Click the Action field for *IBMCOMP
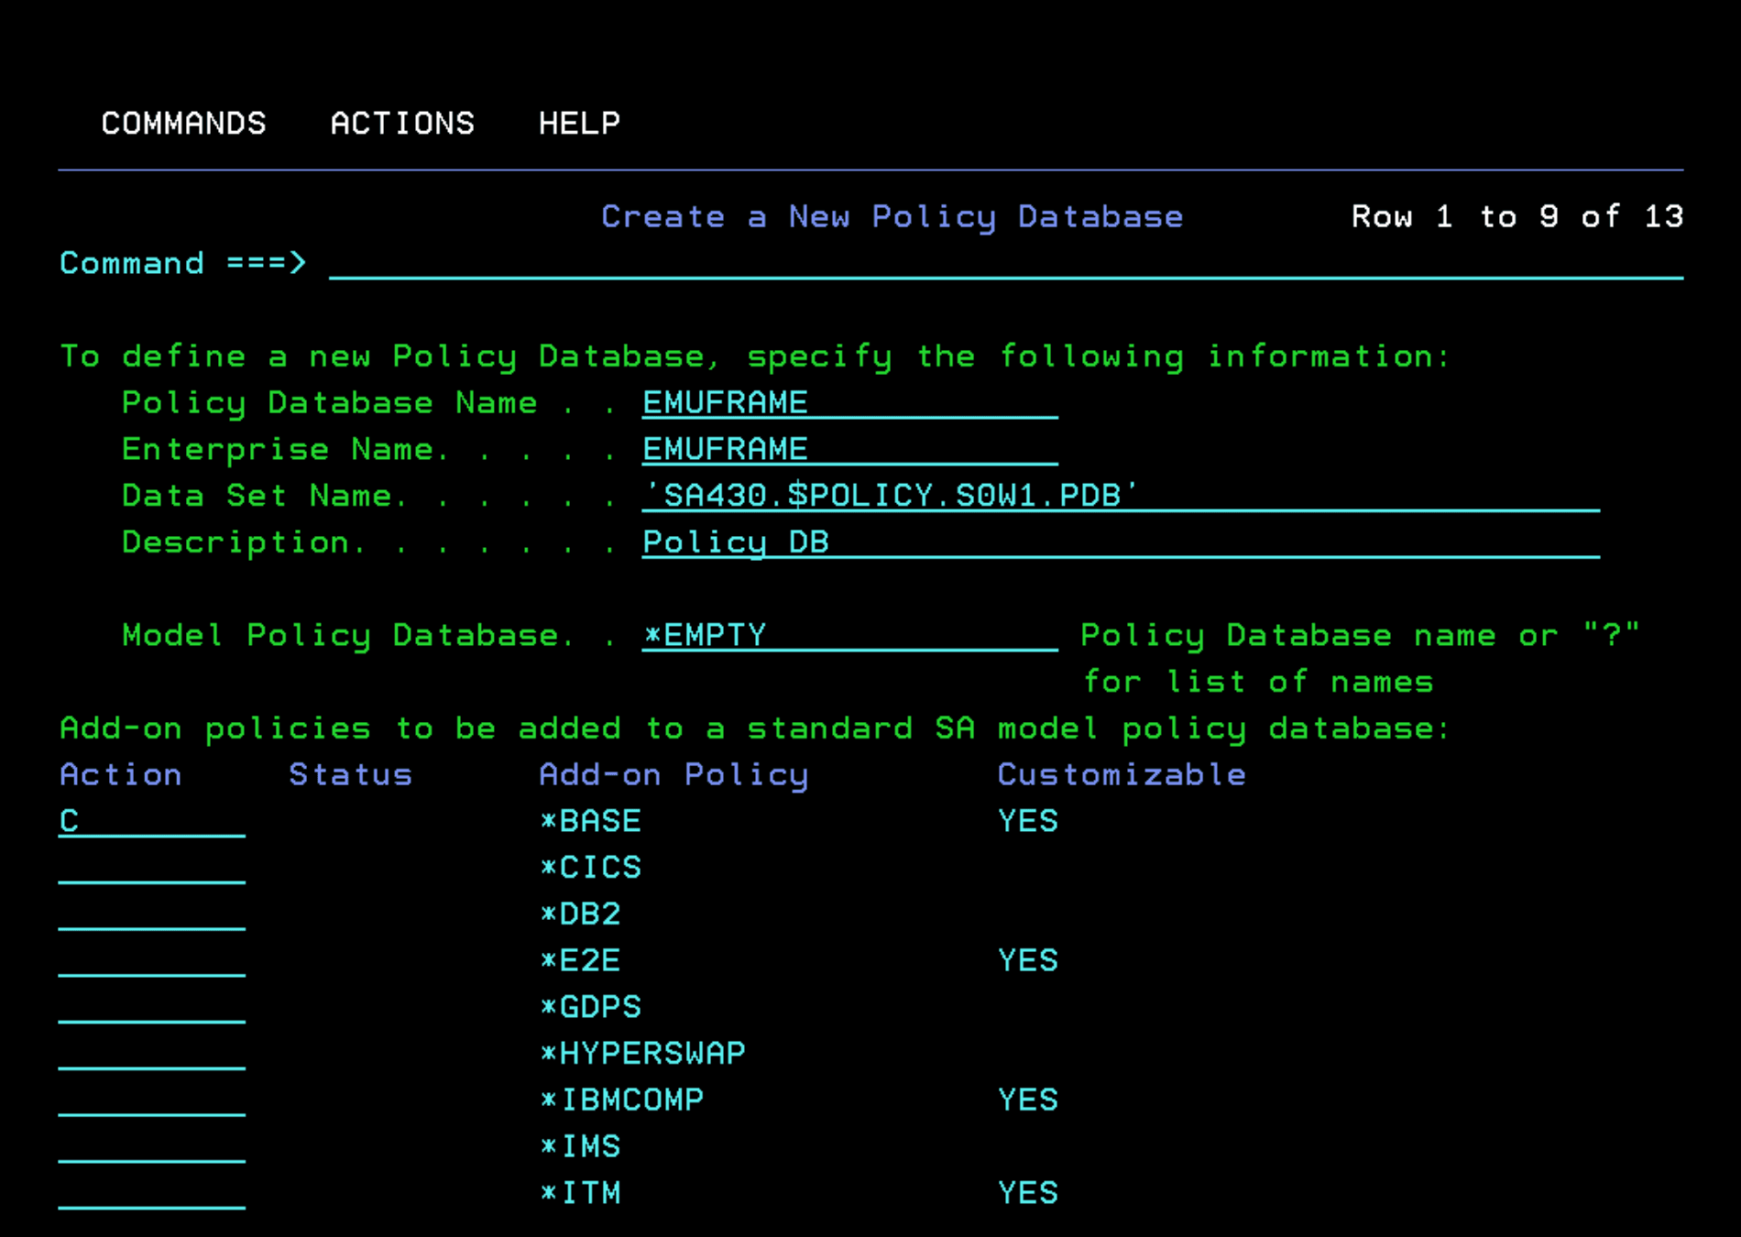 tap(151, 1100)
